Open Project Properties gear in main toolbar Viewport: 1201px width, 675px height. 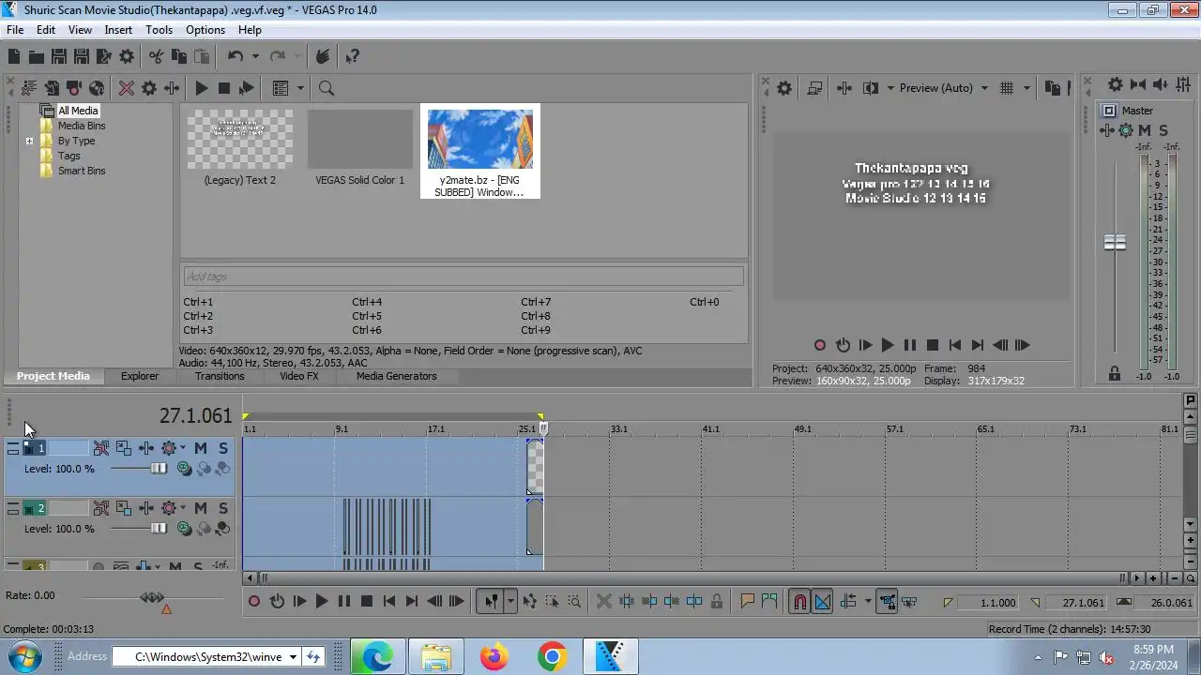tap(127, 56)
